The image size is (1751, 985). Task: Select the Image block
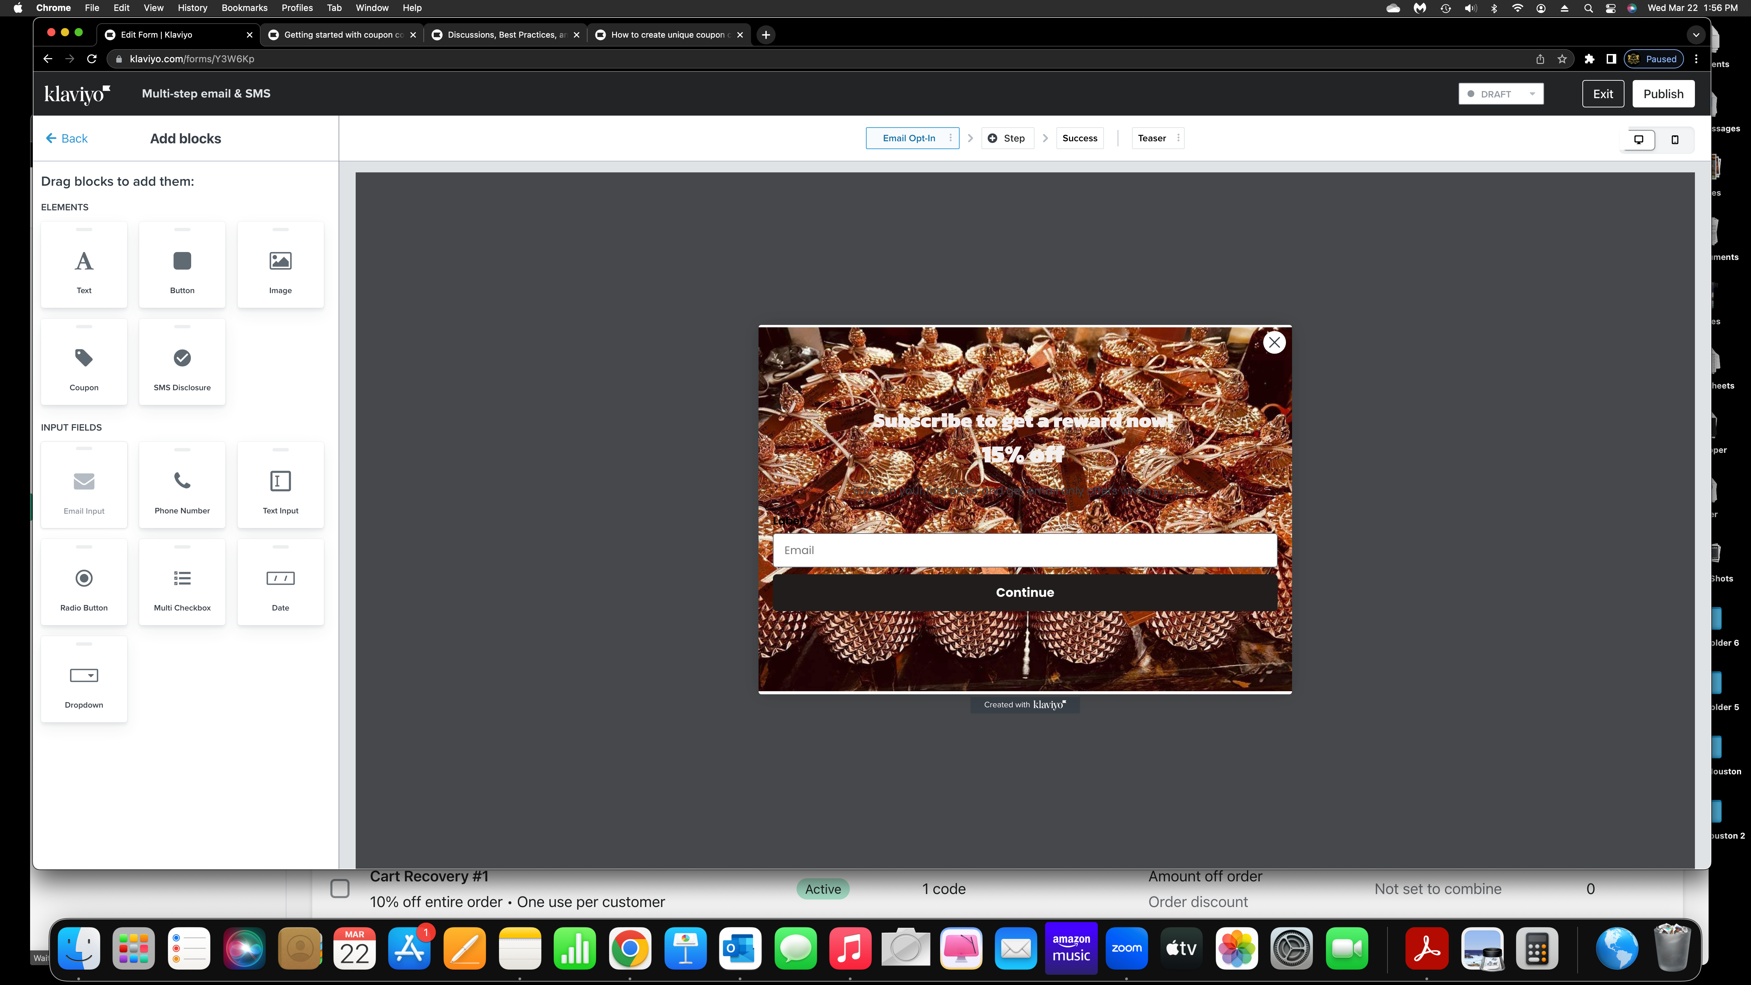[280, 265]
